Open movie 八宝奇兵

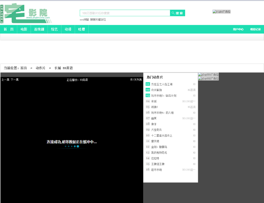[x=156, y=130]
